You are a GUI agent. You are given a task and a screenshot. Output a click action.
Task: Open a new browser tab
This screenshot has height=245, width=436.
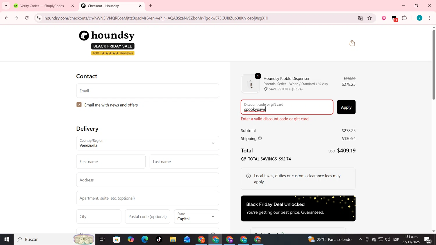pos(151,6)
